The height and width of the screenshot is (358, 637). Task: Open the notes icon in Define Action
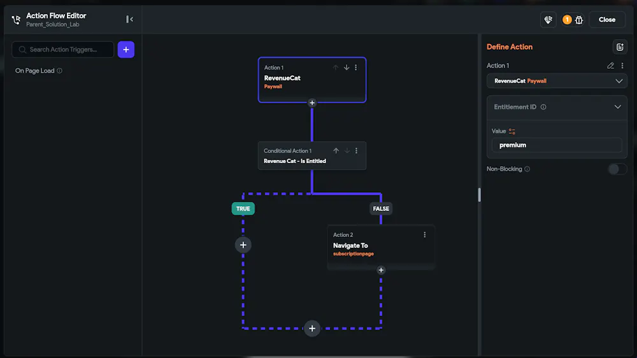tap(620, 47)
